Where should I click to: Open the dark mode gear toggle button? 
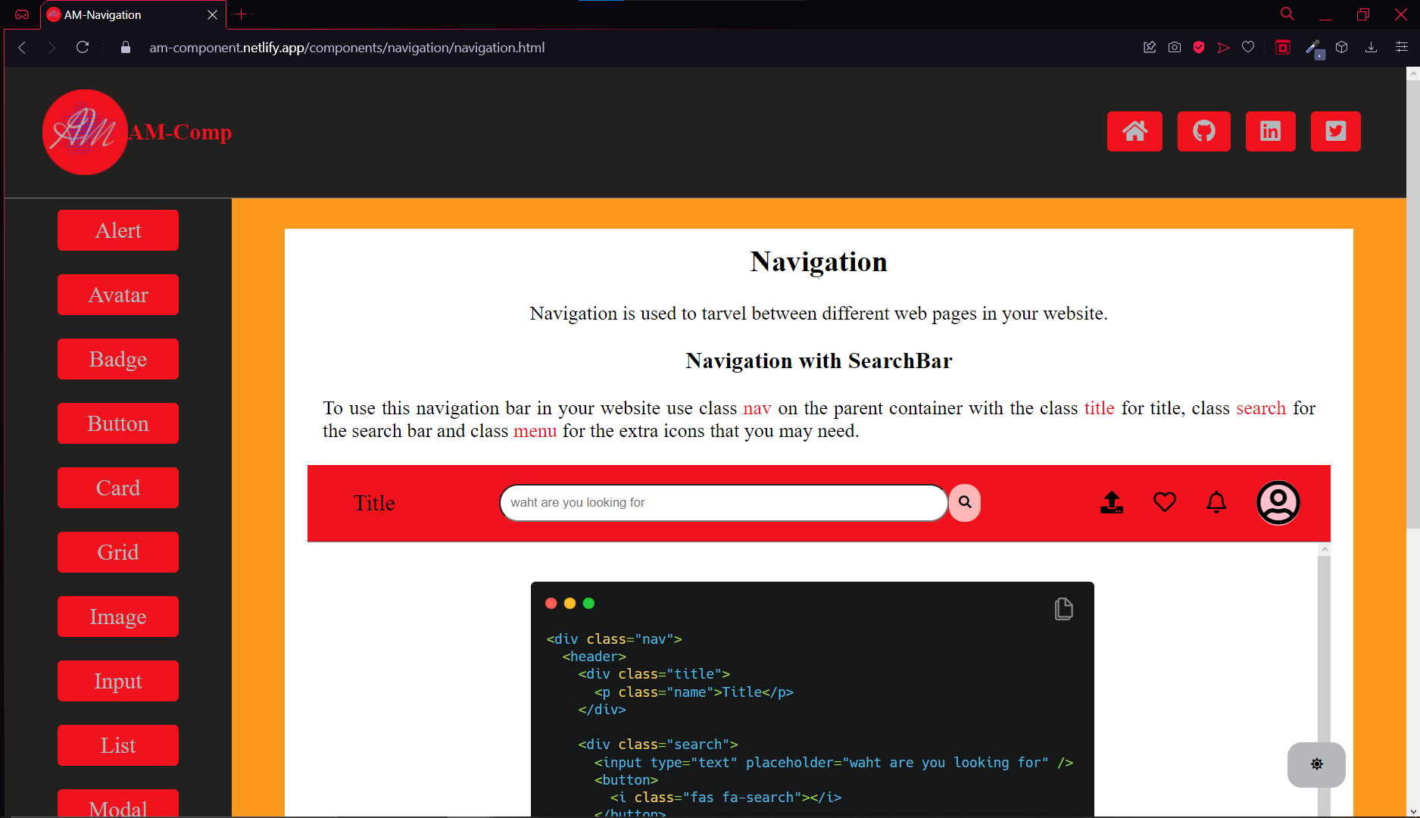(1316, 764)
